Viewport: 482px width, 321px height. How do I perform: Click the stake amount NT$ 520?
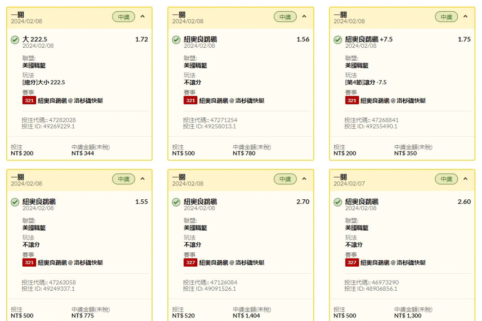click(183, 316)
